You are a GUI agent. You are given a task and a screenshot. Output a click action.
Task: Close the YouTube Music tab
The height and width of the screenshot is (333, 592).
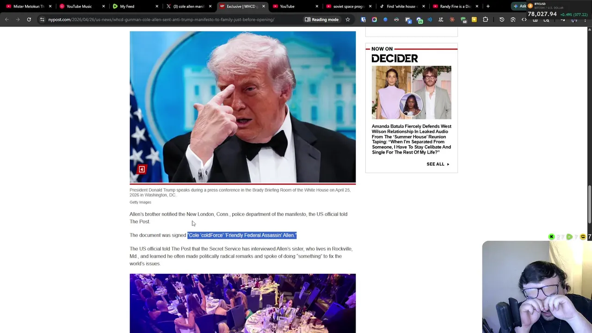[104, 6]
